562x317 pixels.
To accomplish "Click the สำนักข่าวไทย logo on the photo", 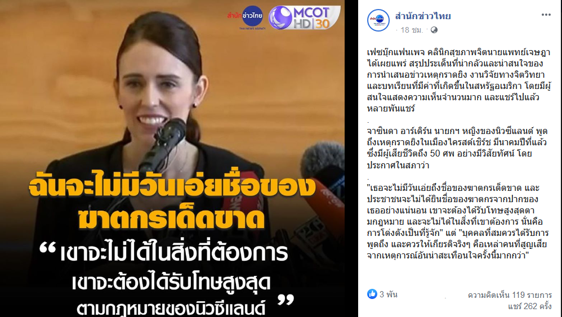I will click(x=246, y=17).
